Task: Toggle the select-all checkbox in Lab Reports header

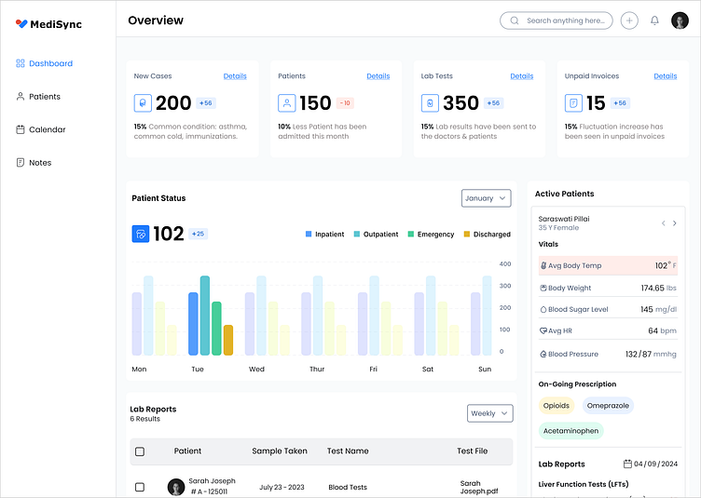Action: click(x=140, y=451)
